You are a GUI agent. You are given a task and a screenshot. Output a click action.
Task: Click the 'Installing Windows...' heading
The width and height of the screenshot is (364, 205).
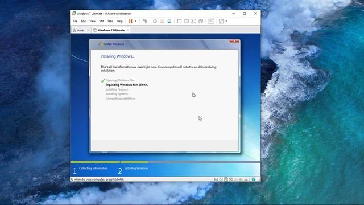click(x=117, y=56)
